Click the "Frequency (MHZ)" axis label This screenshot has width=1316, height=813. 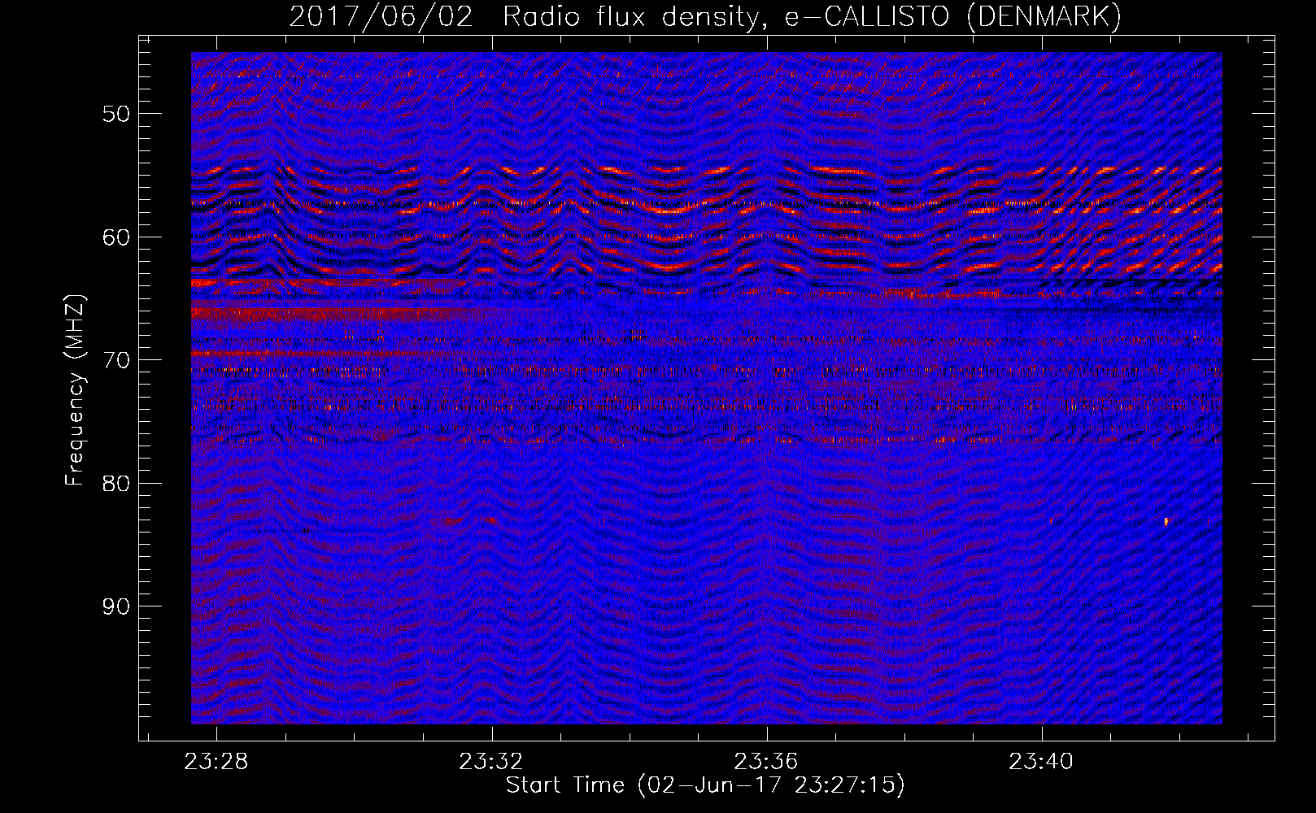(x=75, y=390)
